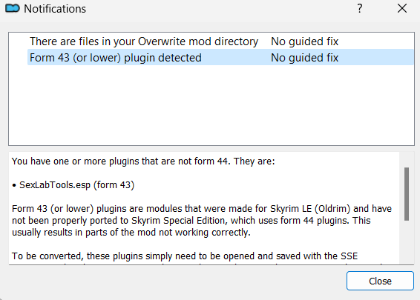
Task: Click No guided fix for Overwrite entry
Action: 304,41
